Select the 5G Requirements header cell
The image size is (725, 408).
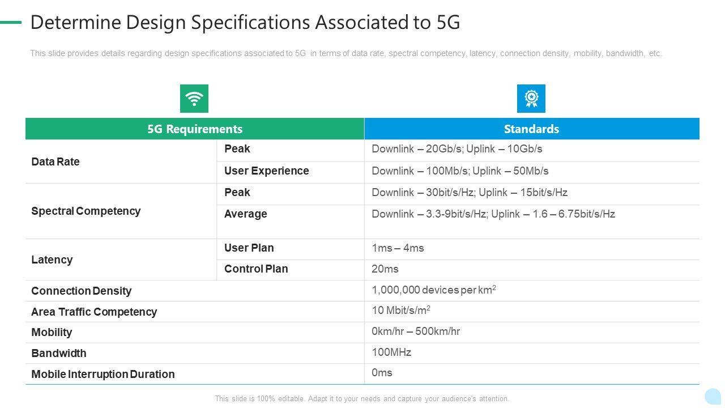coord(195,129)
